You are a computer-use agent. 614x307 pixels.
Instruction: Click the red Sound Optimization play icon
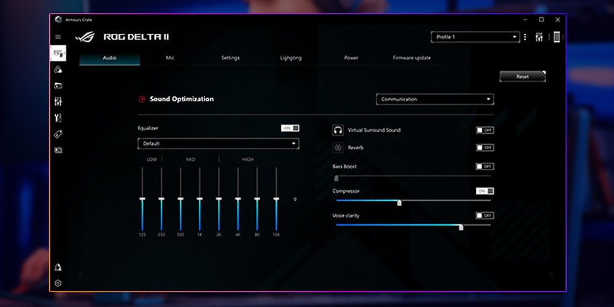click(x=142, y=99)
